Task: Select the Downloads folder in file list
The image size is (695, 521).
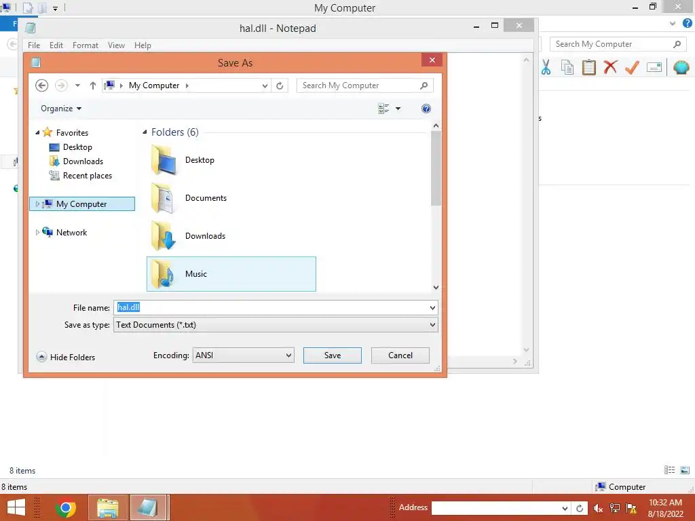Action: [231, 236]
